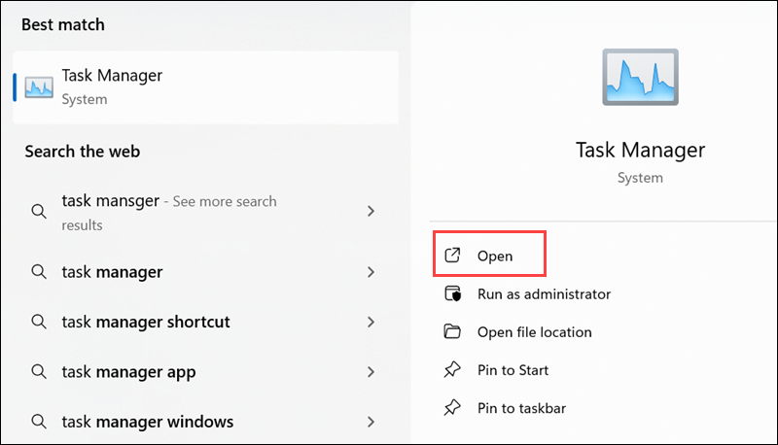Select the 'task manager' web suggestion
778x445 pixels.
(206, 272)
